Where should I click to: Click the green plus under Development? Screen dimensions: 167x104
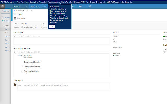click(x=164, y=36)
